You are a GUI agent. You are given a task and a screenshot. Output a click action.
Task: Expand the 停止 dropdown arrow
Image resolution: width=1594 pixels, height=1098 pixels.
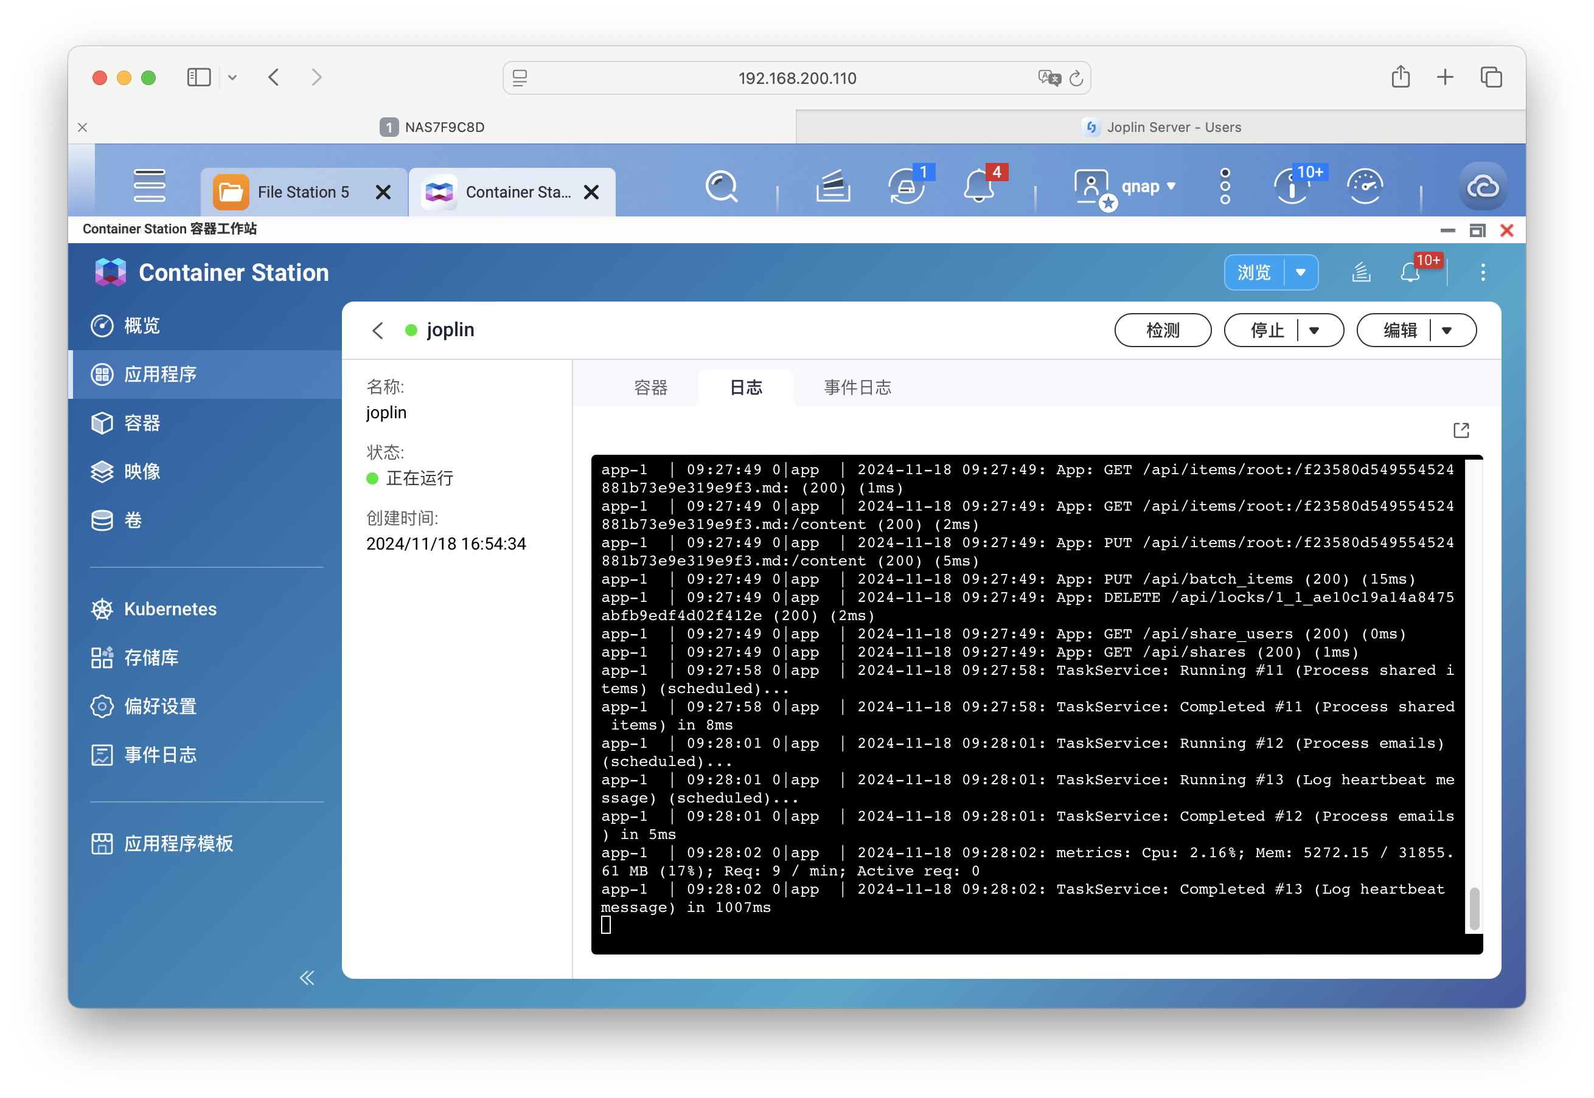pos(1314,331)
